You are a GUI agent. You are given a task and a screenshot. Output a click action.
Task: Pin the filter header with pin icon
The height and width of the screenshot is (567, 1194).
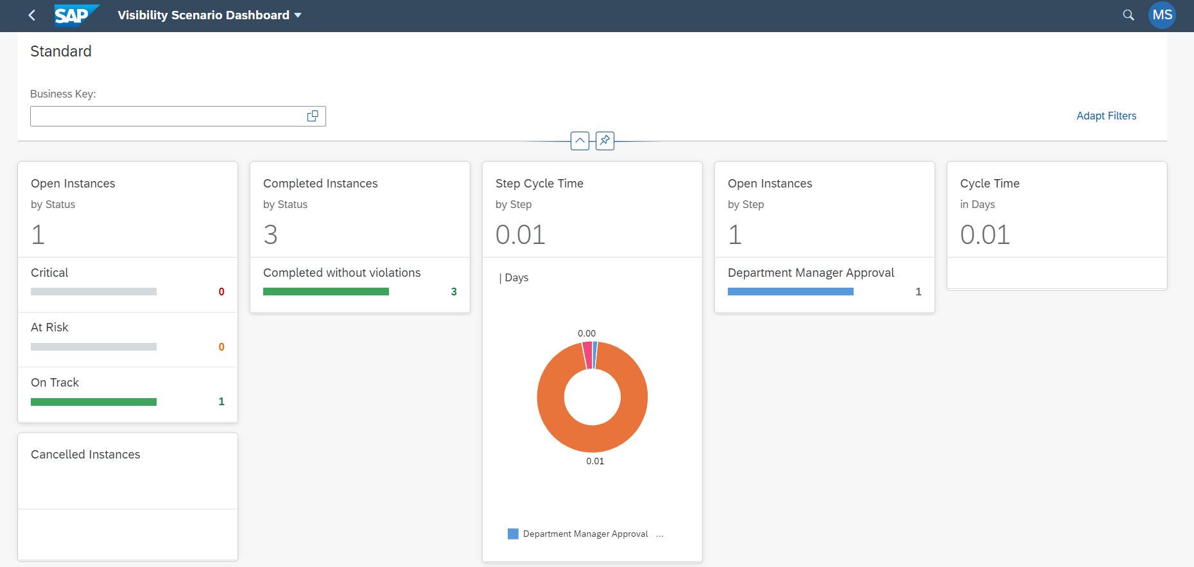click(605, 141)
